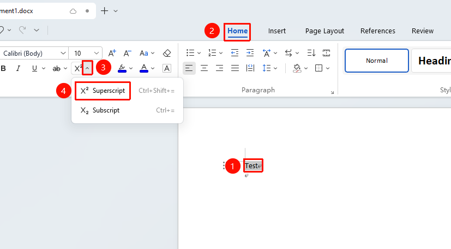The image size is (451, 249).
Task: Open font color dropdown arrow
Action: (153, 68)
